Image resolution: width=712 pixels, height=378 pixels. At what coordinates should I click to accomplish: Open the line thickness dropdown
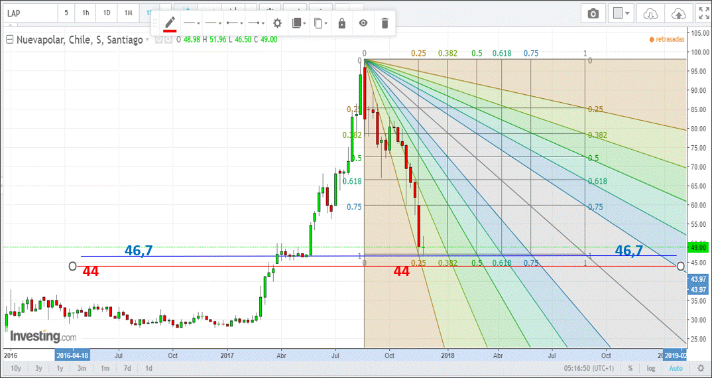(x=213, y=23)
